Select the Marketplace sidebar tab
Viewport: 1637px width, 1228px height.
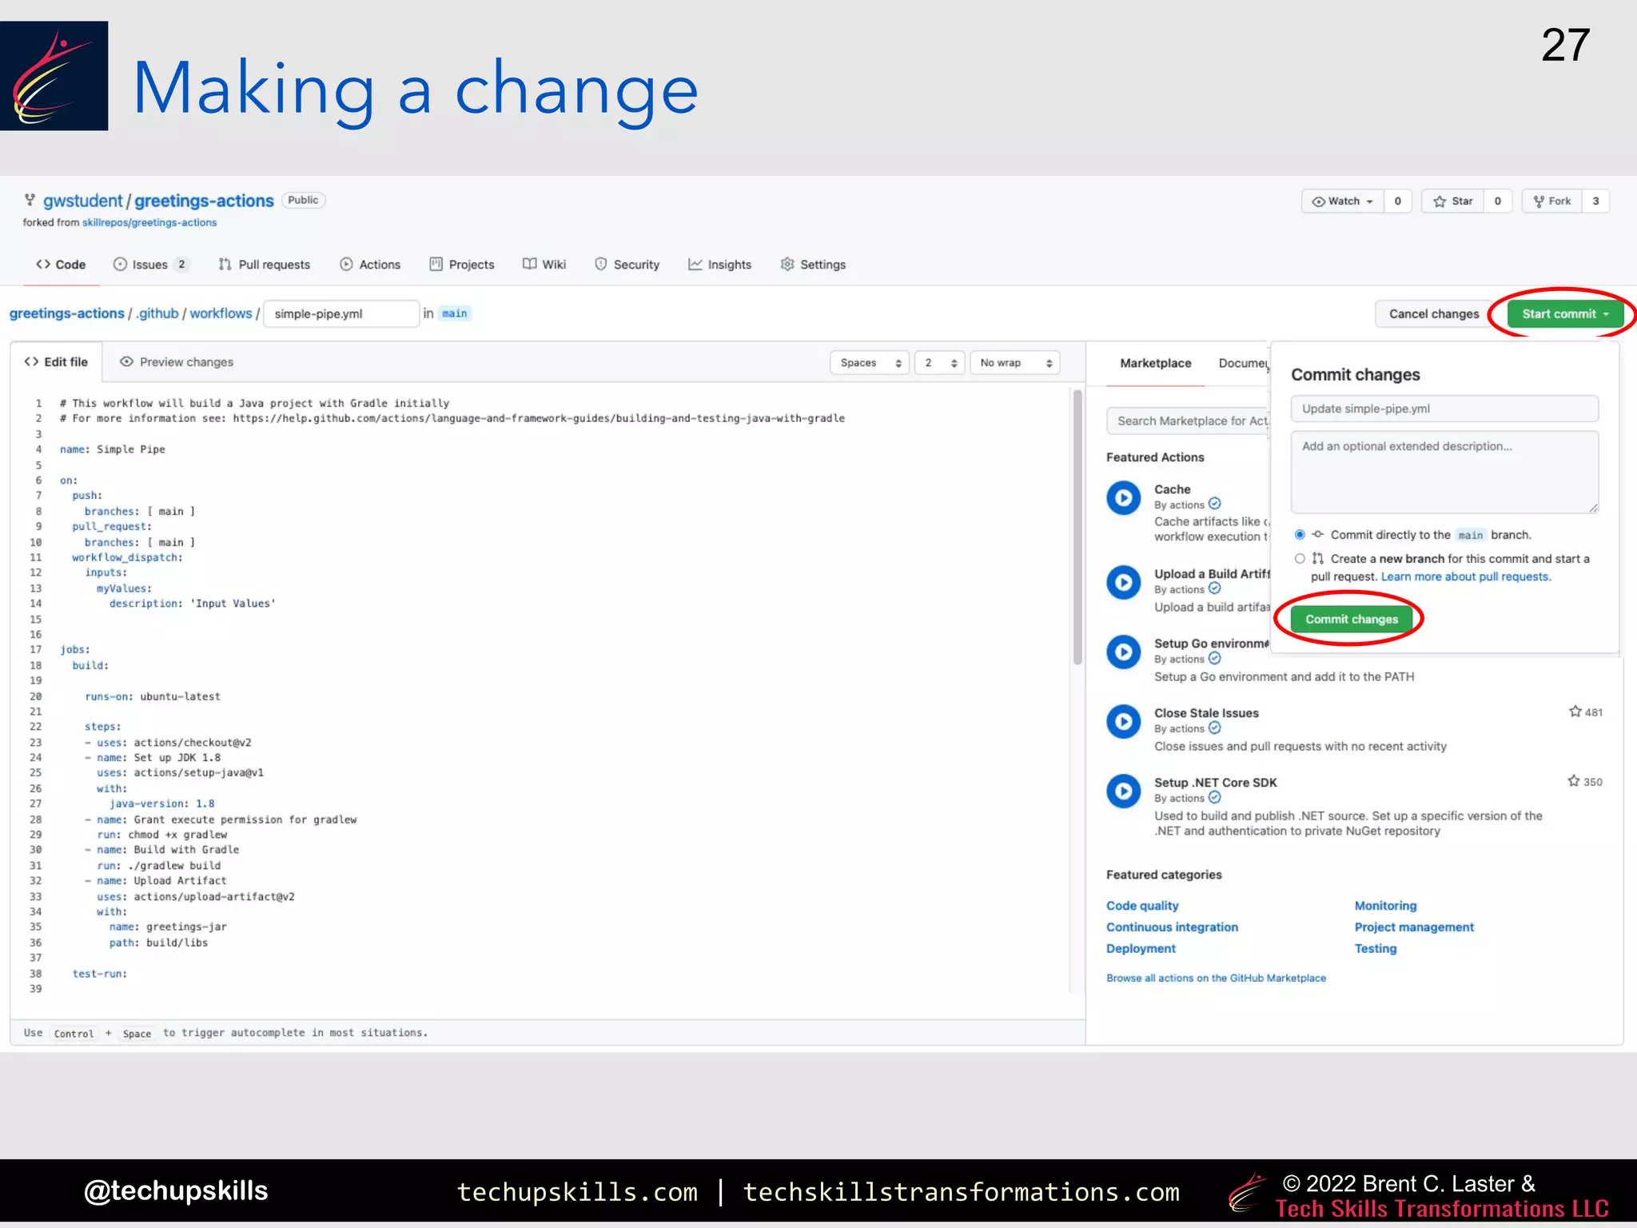point(1156,364)
